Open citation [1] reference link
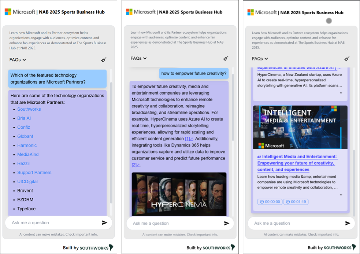 pos(189,139)
